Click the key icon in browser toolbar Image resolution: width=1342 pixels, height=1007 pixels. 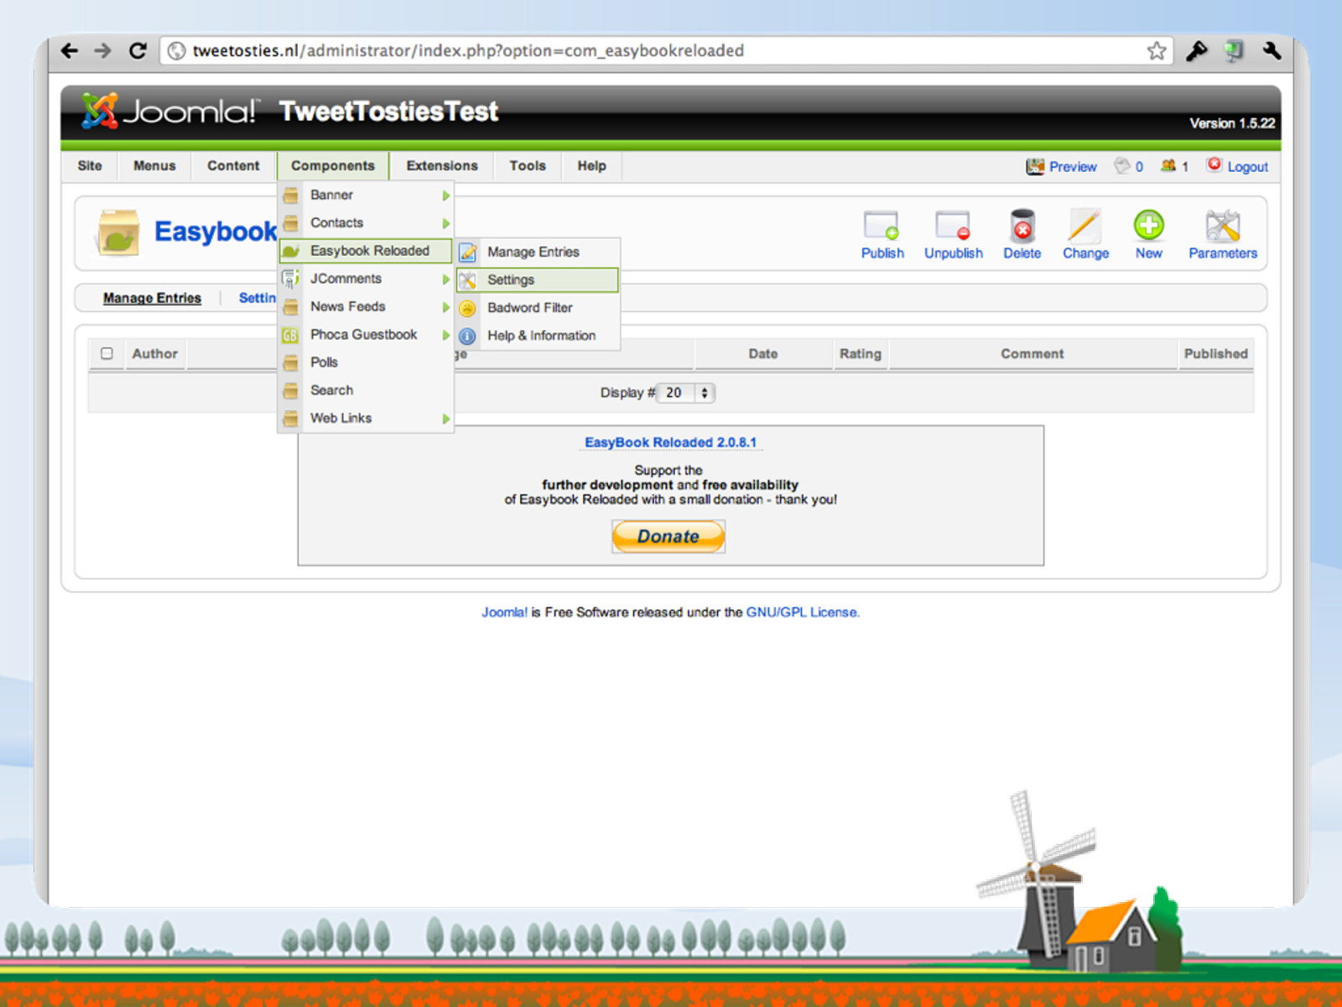(x=1196, y=51)
